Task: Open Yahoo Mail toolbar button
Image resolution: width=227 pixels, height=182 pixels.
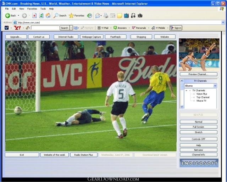Action: (x=103, y=28)
